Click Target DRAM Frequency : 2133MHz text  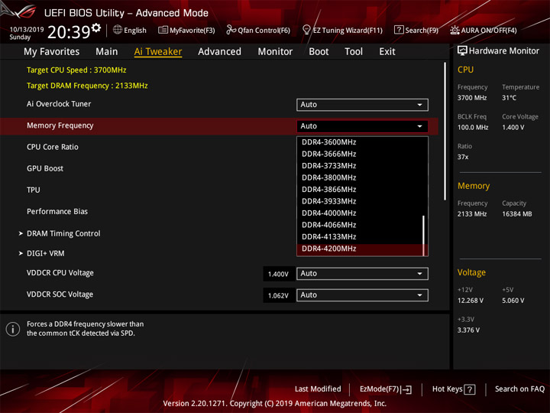(x=87, y=86)
